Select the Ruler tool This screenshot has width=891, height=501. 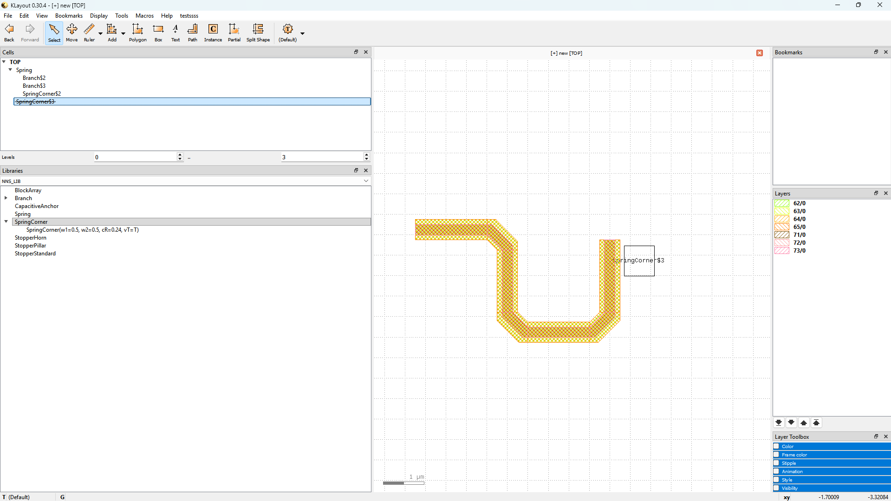click(x=89, y=33)
